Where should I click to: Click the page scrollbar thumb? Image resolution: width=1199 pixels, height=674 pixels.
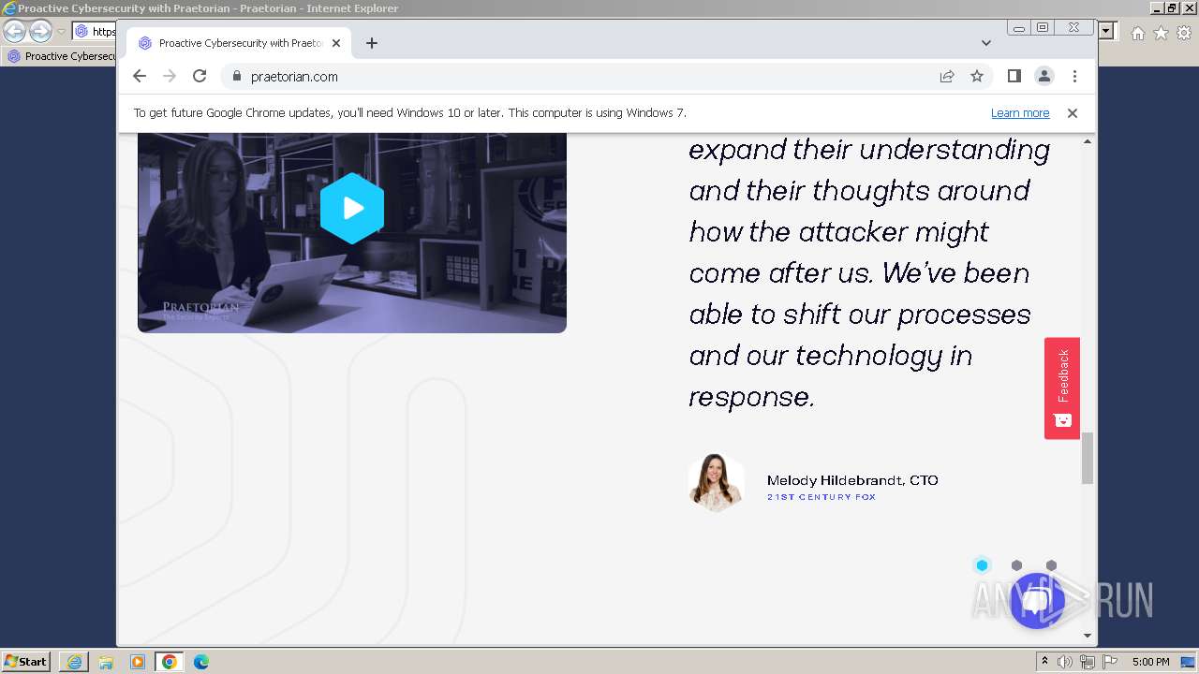pyautogui.click(x=1088, y=459)
